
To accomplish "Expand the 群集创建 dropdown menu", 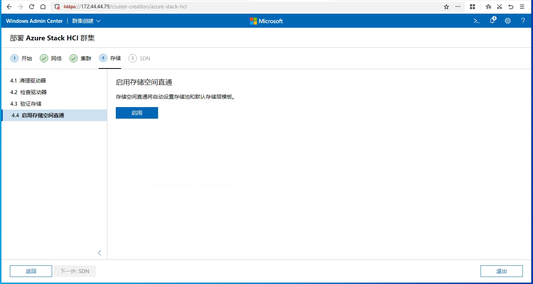I will click(x=86, y=21).
